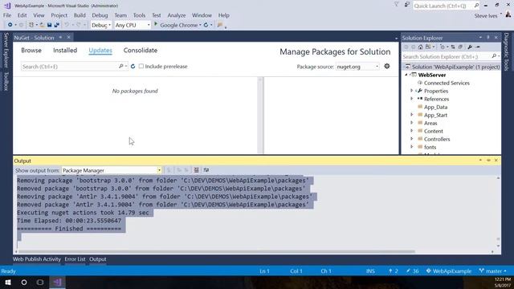Click the feedback icon near Quick Launch
The height and width of the screenshot is (289, 514).
pos(407,5)
